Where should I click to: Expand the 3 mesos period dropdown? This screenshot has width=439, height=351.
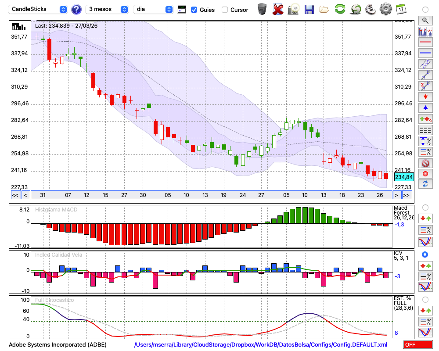[108, 9]
